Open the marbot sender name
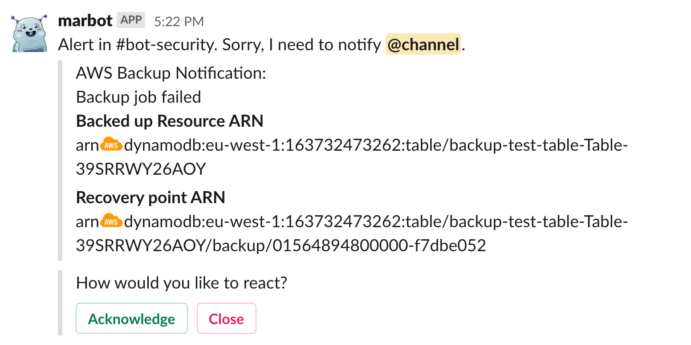The height and width of the screenshot is (345, 691). pyautogui.click(x=85, y=20)
